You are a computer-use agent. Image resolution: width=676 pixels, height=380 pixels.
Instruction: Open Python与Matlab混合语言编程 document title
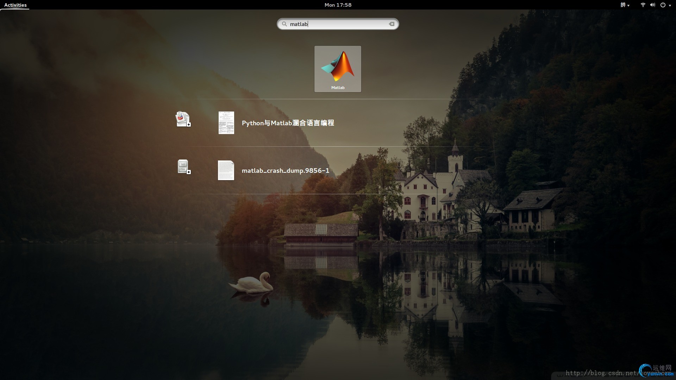(x=288, y=123)
